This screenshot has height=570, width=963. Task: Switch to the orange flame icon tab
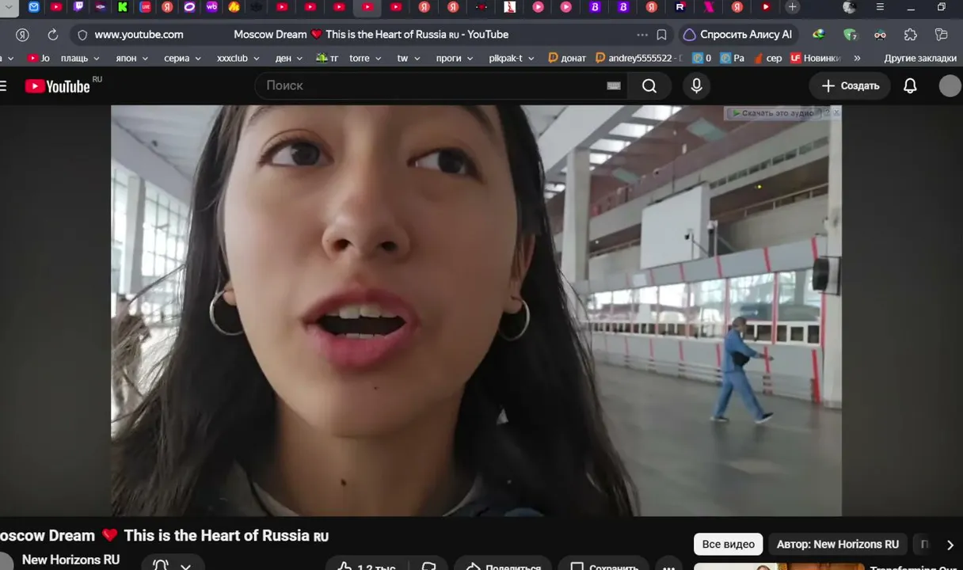[234, 7]
